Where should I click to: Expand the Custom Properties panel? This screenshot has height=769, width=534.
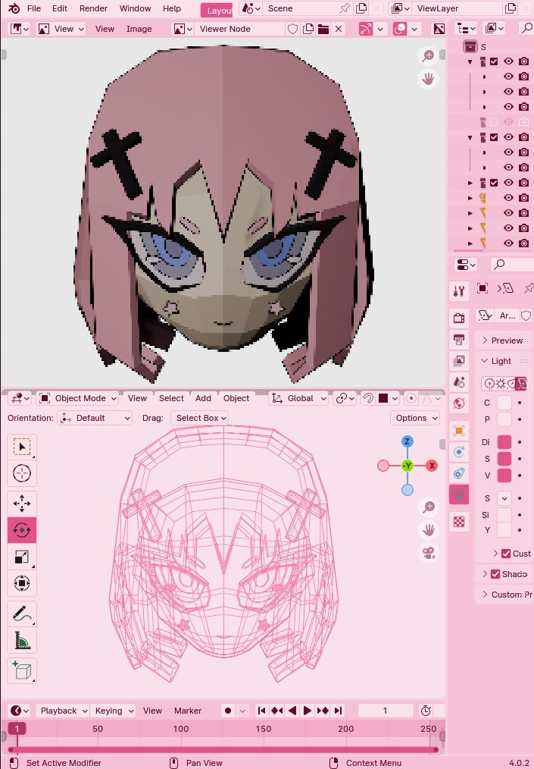[x=504, y=595]
